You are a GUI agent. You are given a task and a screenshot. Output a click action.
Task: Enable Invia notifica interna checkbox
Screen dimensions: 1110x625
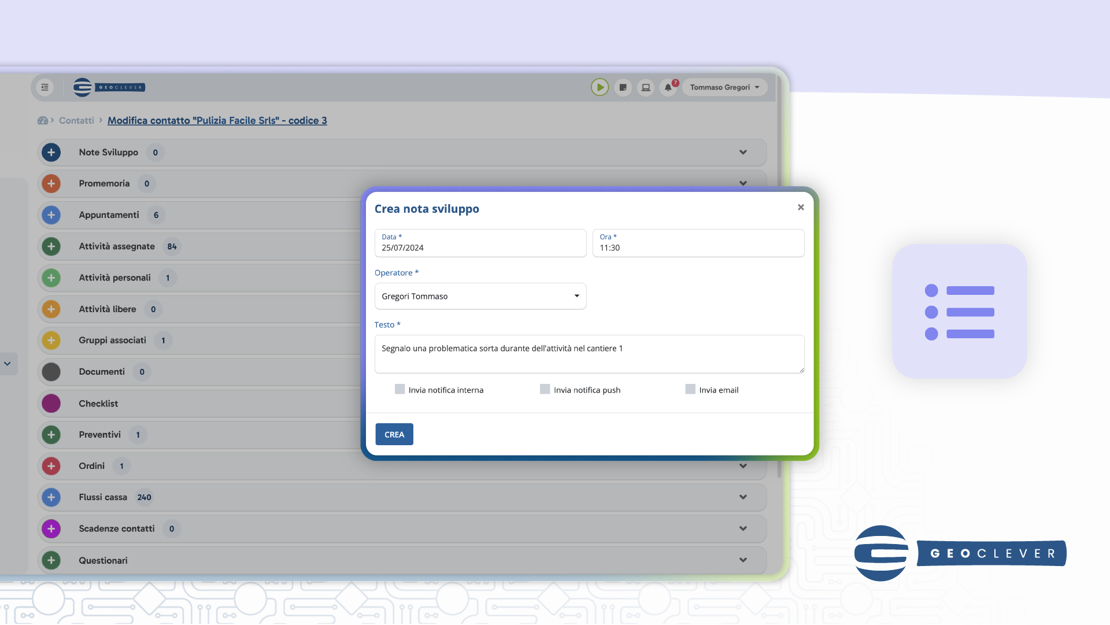pos(399,389)
